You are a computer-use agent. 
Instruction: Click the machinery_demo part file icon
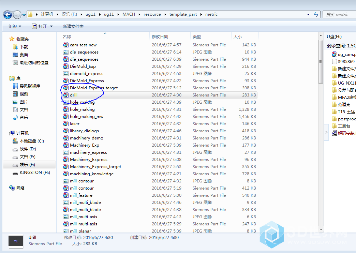pos(65,138)
